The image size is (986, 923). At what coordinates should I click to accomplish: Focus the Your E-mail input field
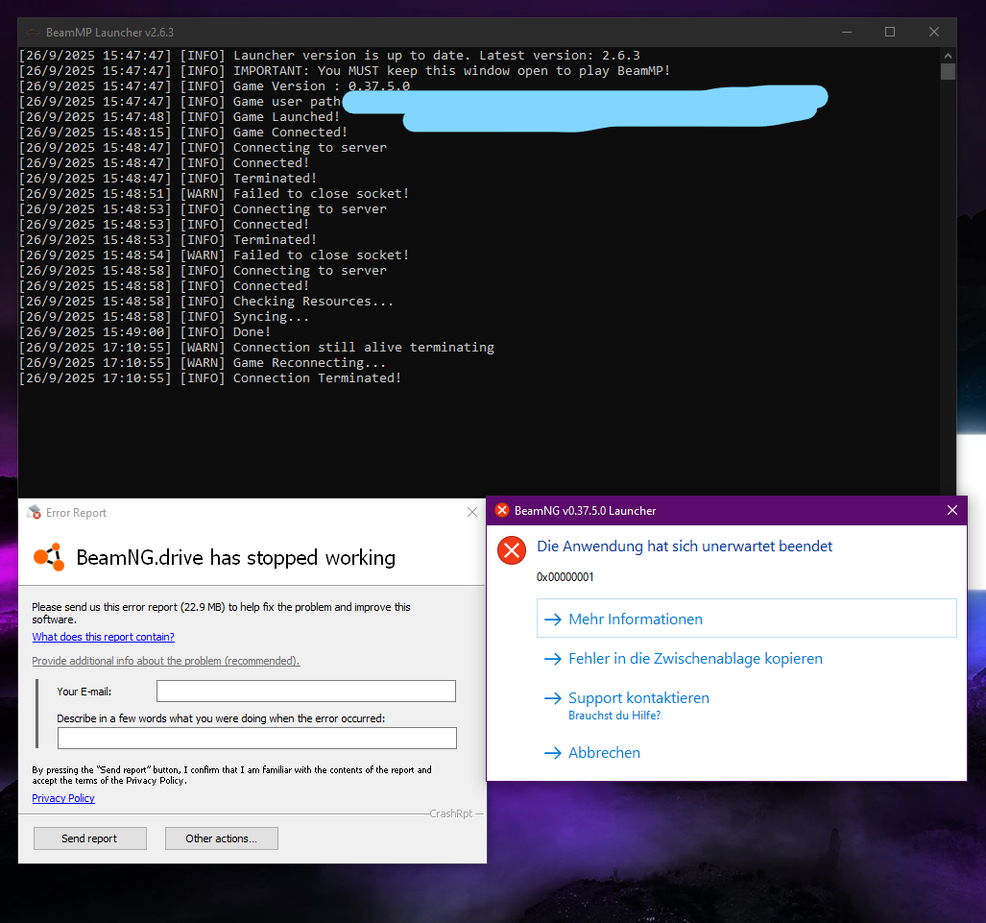(306, 691)
